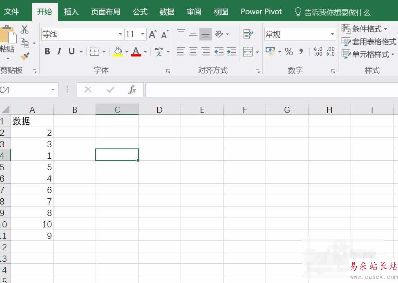Click the Select All corner triangle
398x283 pixels.
point(5,110)
